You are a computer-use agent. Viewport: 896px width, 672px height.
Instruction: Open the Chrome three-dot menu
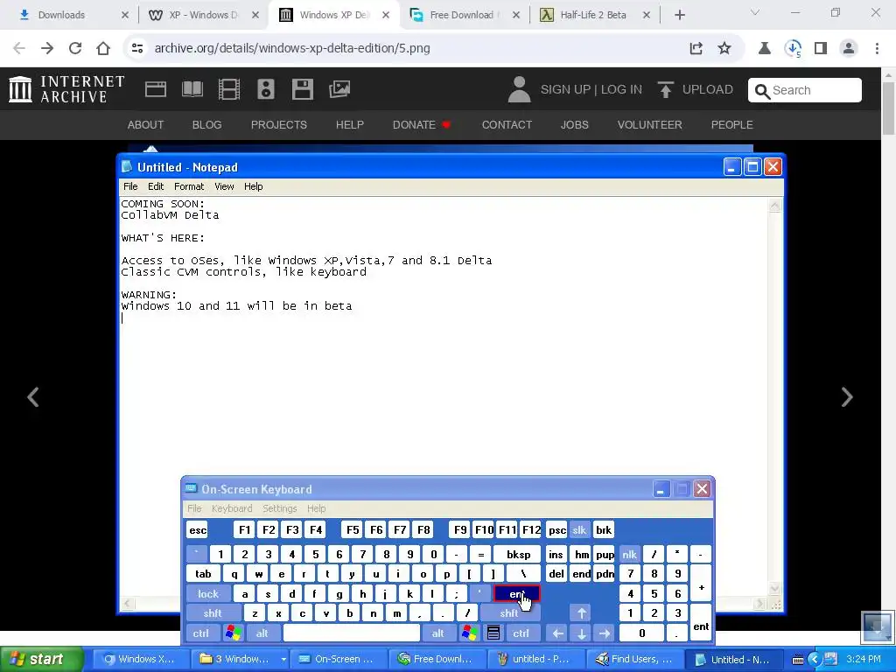tap(877, 48)
